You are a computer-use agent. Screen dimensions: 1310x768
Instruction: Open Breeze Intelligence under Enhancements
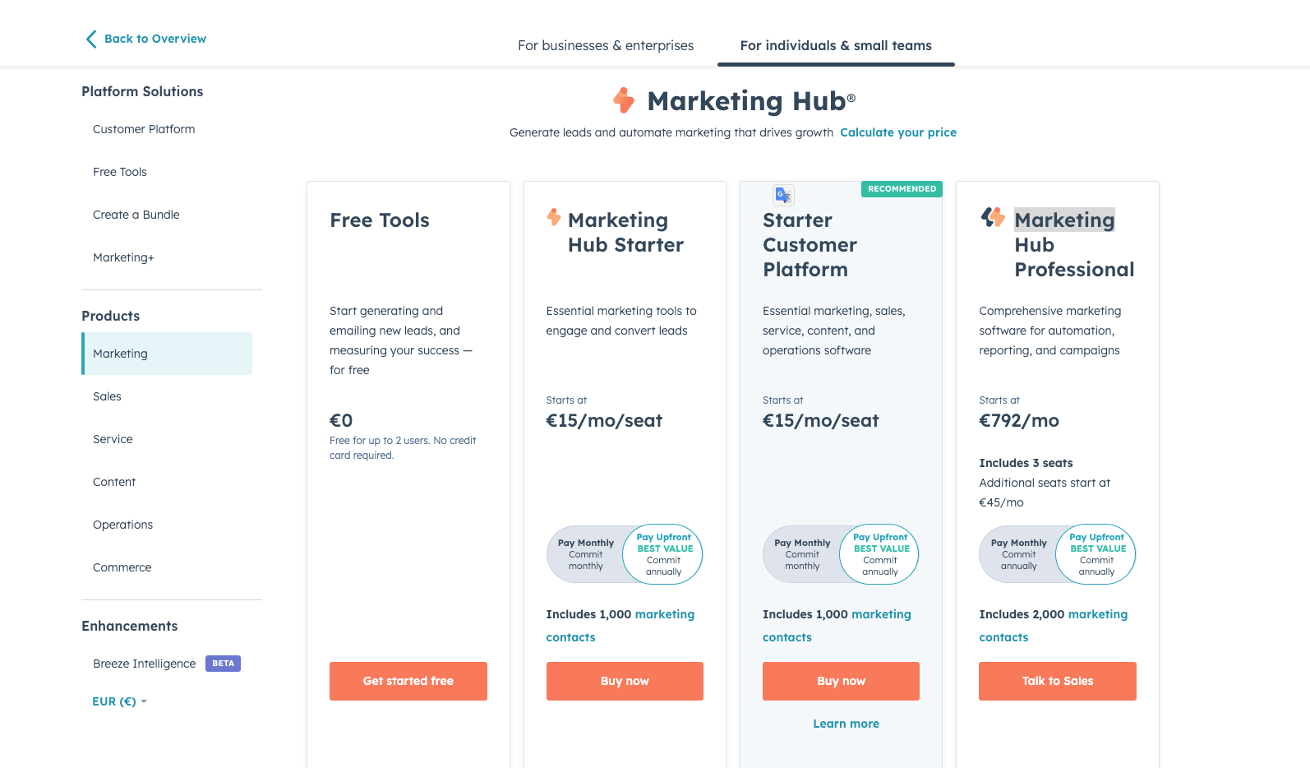click(x=144, y=664)
